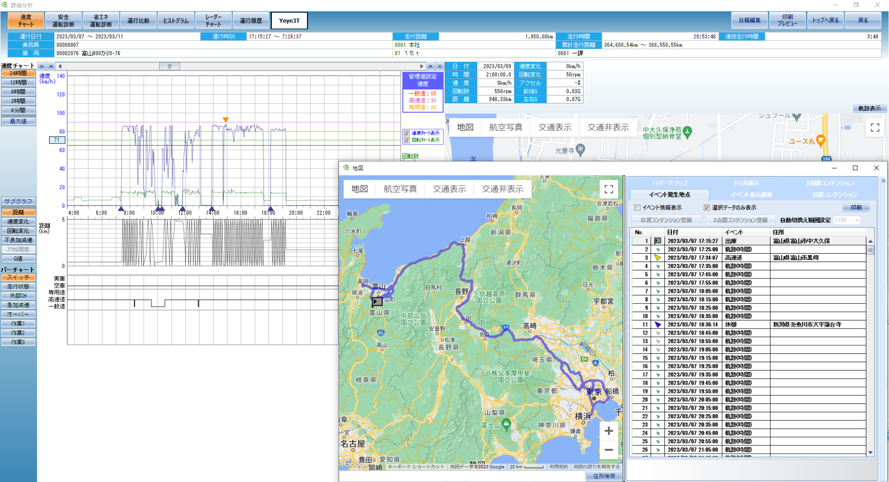Click the yellow highway arrow icon in row 3
The height and width of the screenshot is (482, 889).
[657, 258]
